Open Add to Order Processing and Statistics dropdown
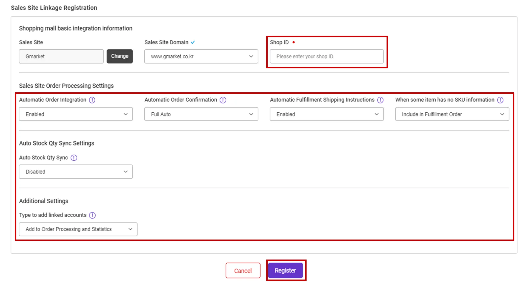This screenshot has width=526, height=282. point(78,229)
